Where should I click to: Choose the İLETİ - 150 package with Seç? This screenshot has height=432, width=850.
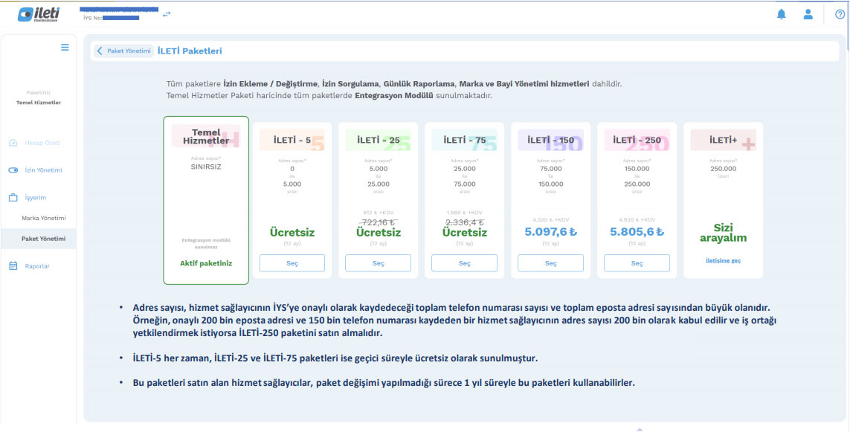click(x=551, y=263)
